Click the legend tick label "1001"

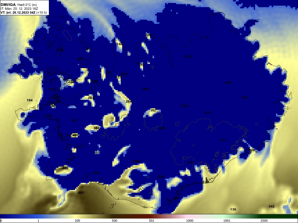[227, 221]
